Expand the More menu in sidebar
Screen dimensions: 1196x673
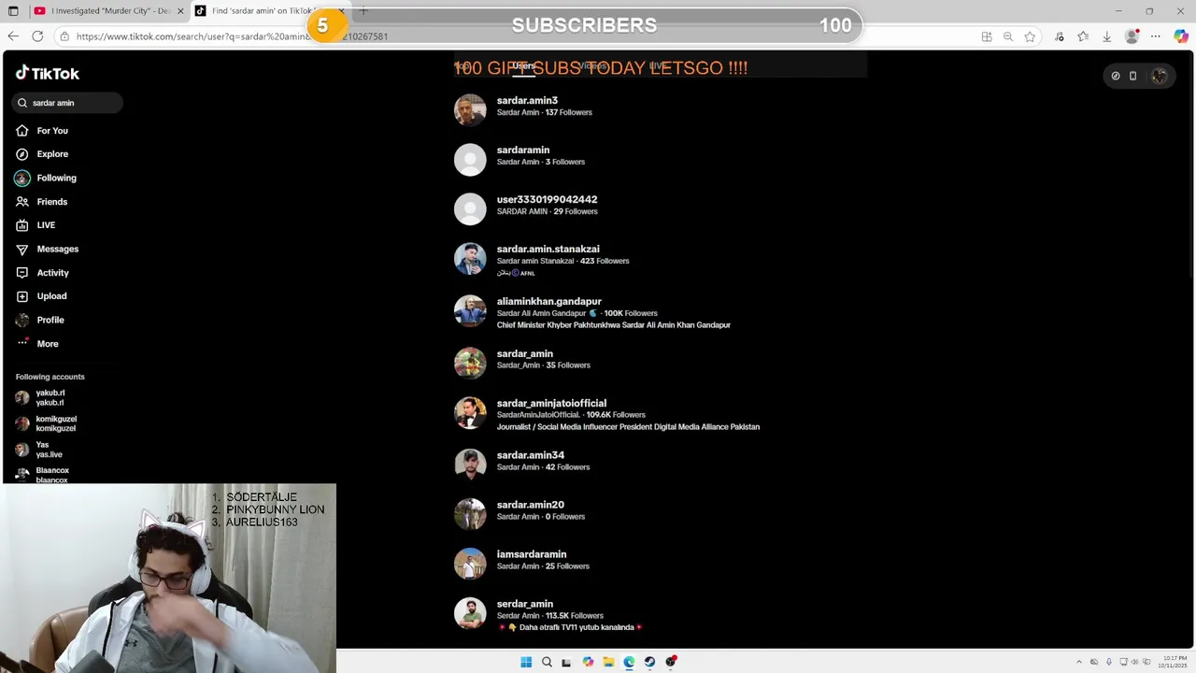(x=37, y=344)
